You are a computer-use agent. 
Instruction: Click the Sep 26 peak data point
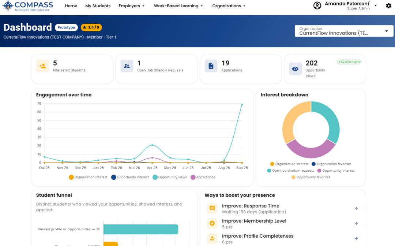242,105
